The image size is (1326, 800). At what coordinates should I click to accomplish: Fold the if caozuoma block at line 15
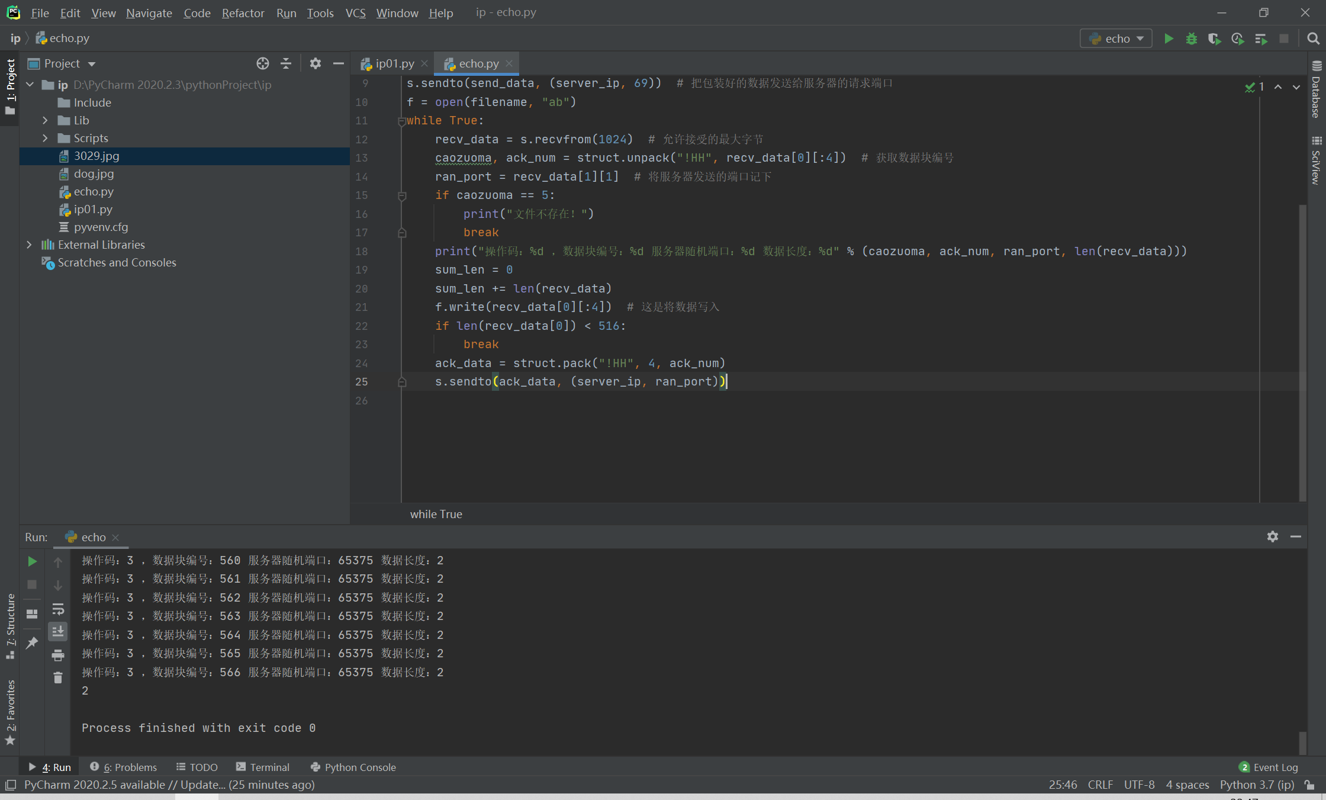[402, 195]
